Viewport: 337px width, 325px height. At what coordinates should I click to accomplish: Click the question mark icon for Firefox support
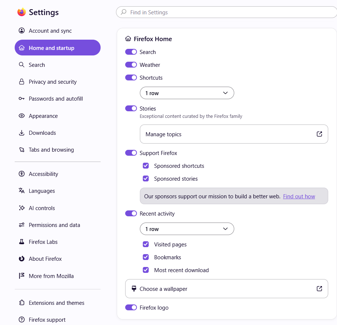point(22,319)
